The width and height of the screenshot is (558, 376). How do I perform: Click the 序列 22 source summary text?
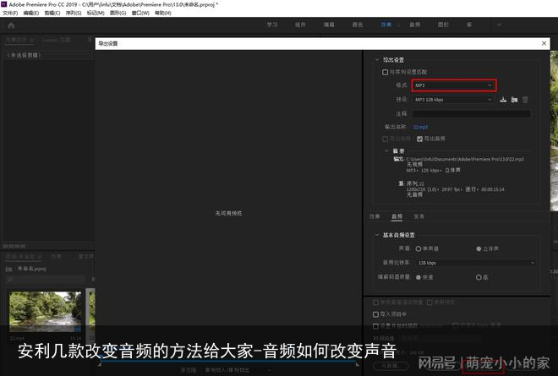point(415,183)
